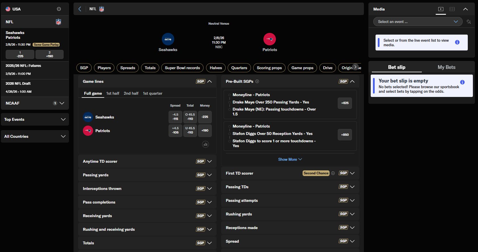
Task: Expand Passing attempts market
Action: click(x=290, y=200)
